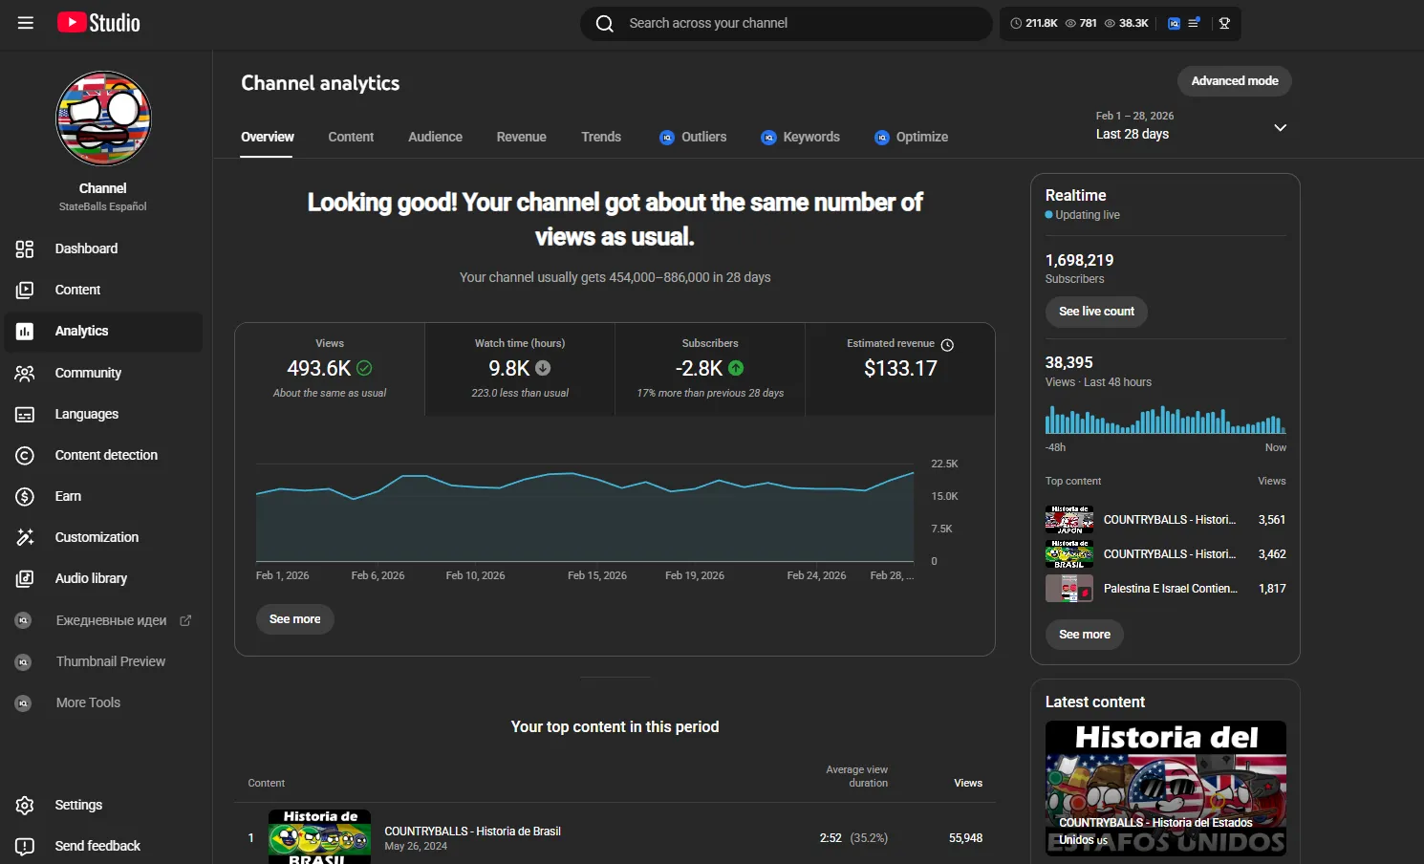Open Audio library in the sidebar
Screen dimensions: 1424x864
pyautogui.click(x=103, y=578)
